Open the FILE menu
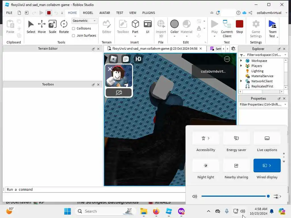The width and height of the screenshot is (291, 218). 9,13
